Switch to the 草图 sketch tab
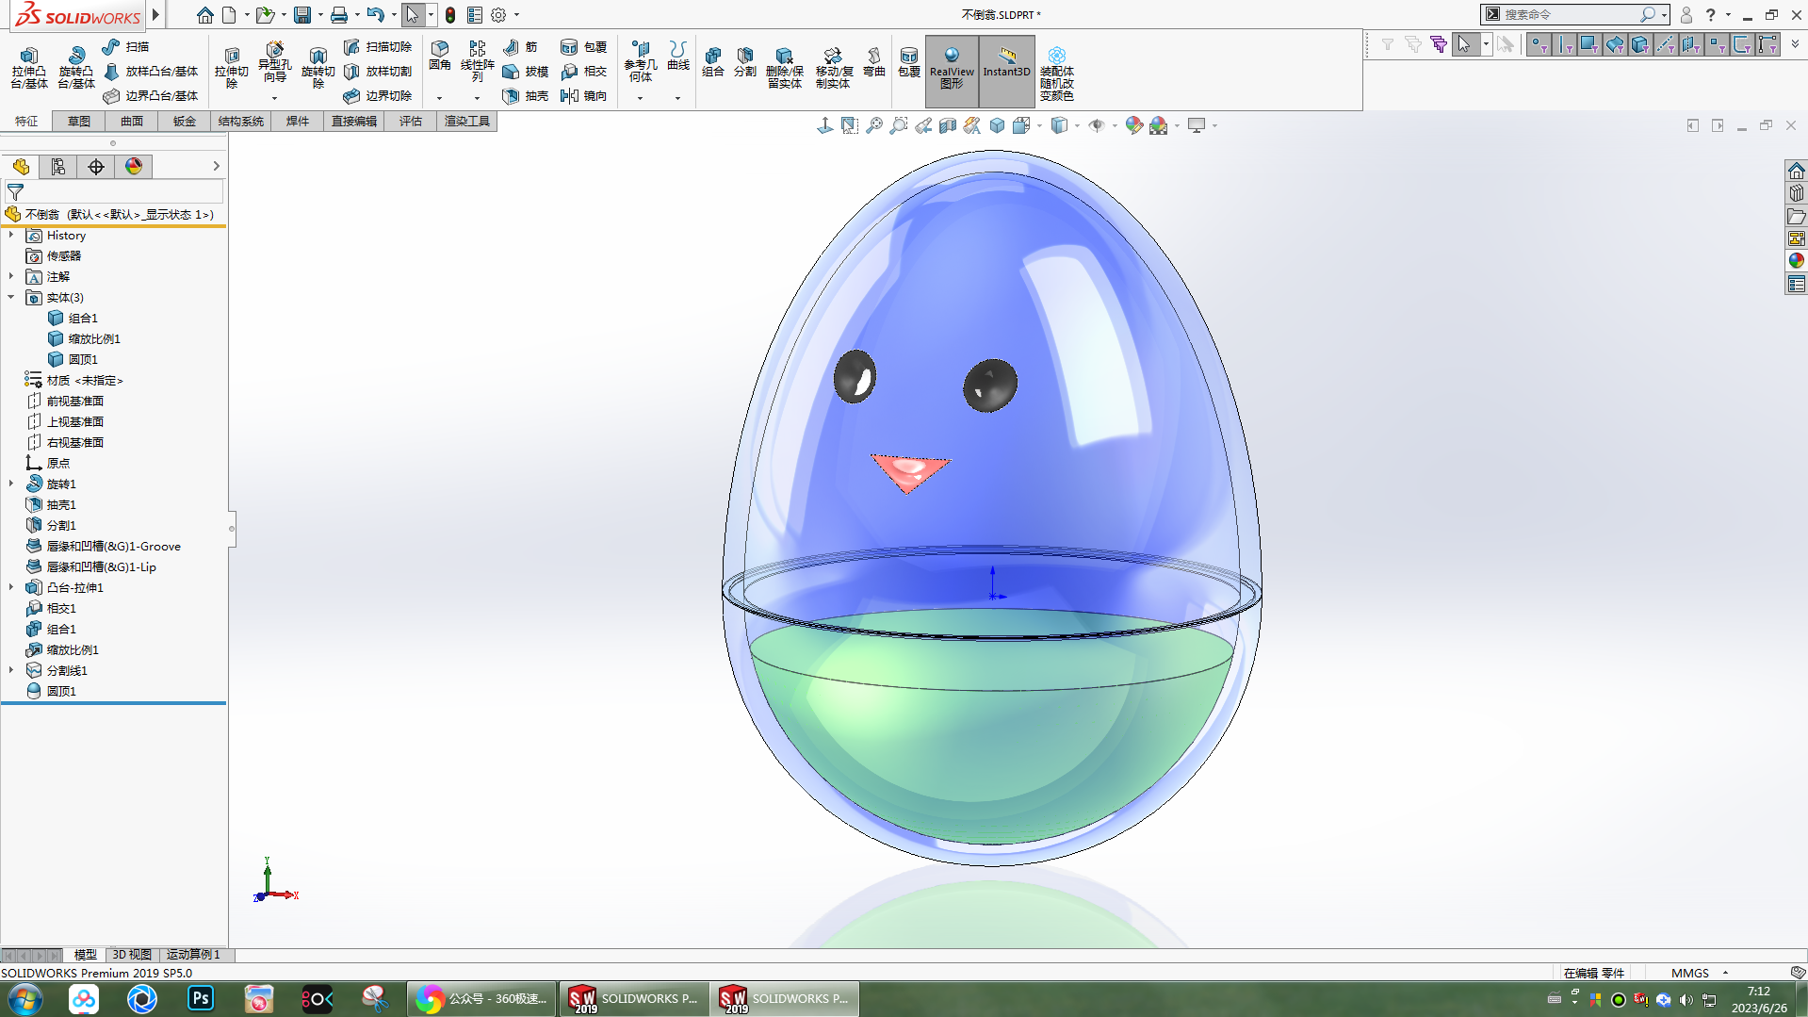Screen dimensions: 1808x1017 (79, 121)
